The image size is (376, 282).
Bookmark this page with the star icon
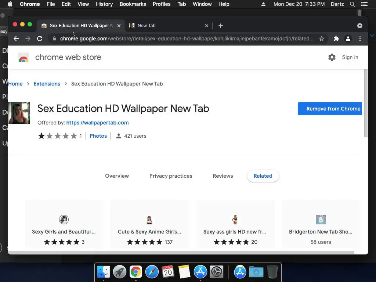[x=322, y=39]
